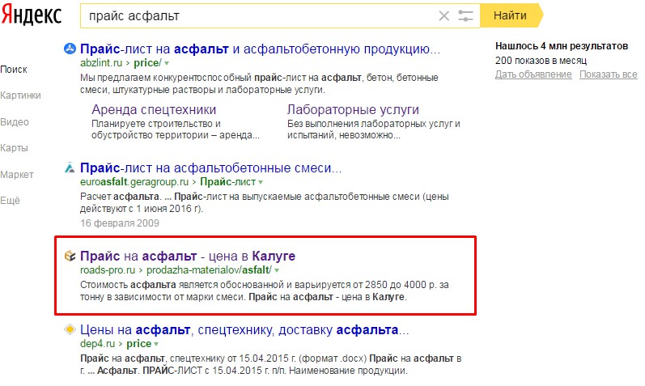The image size is (645, 386).
Task: Click the dep4.ru yellow diamond favicon
Action: (70, 329)
